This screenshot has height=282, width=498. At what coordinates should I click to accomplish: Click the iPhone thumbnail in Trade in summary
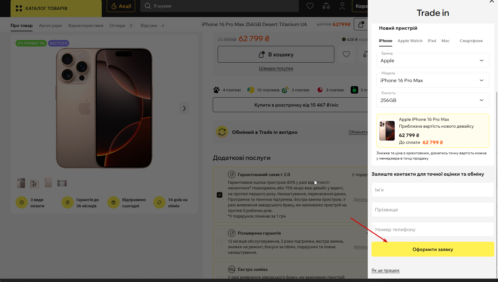387,131
